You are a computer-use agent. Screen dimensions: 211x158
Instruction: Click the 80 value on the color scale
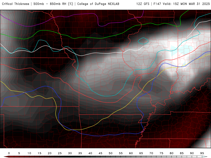[172, 153]
